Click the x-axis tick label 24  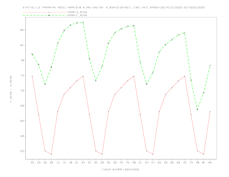83,163
